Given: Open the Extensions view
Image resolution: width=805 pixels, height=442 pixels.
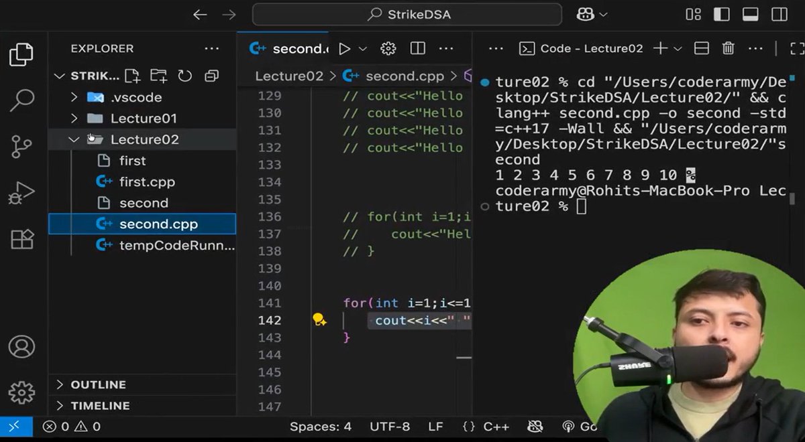Looking at the screenshot, I should (21, 239).
